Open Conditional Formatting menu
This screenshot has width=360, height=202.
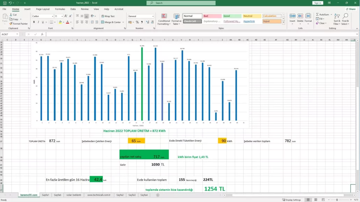(164, 20)
